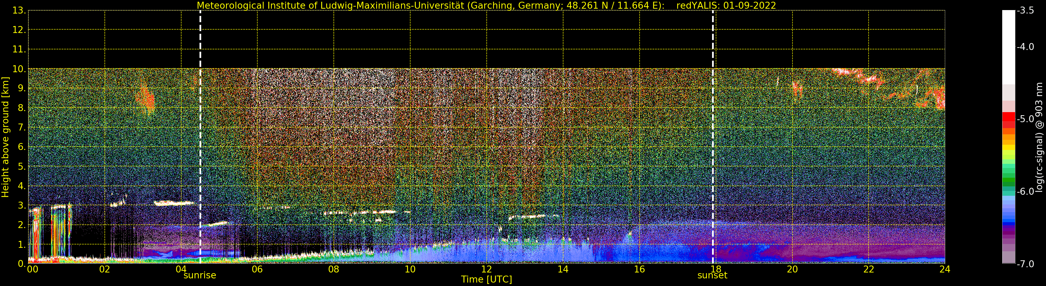Viewport: 1046px width, 286px height.
Task: Click the '-6.0' colorbar tick label
Action: pos(1025,192)
